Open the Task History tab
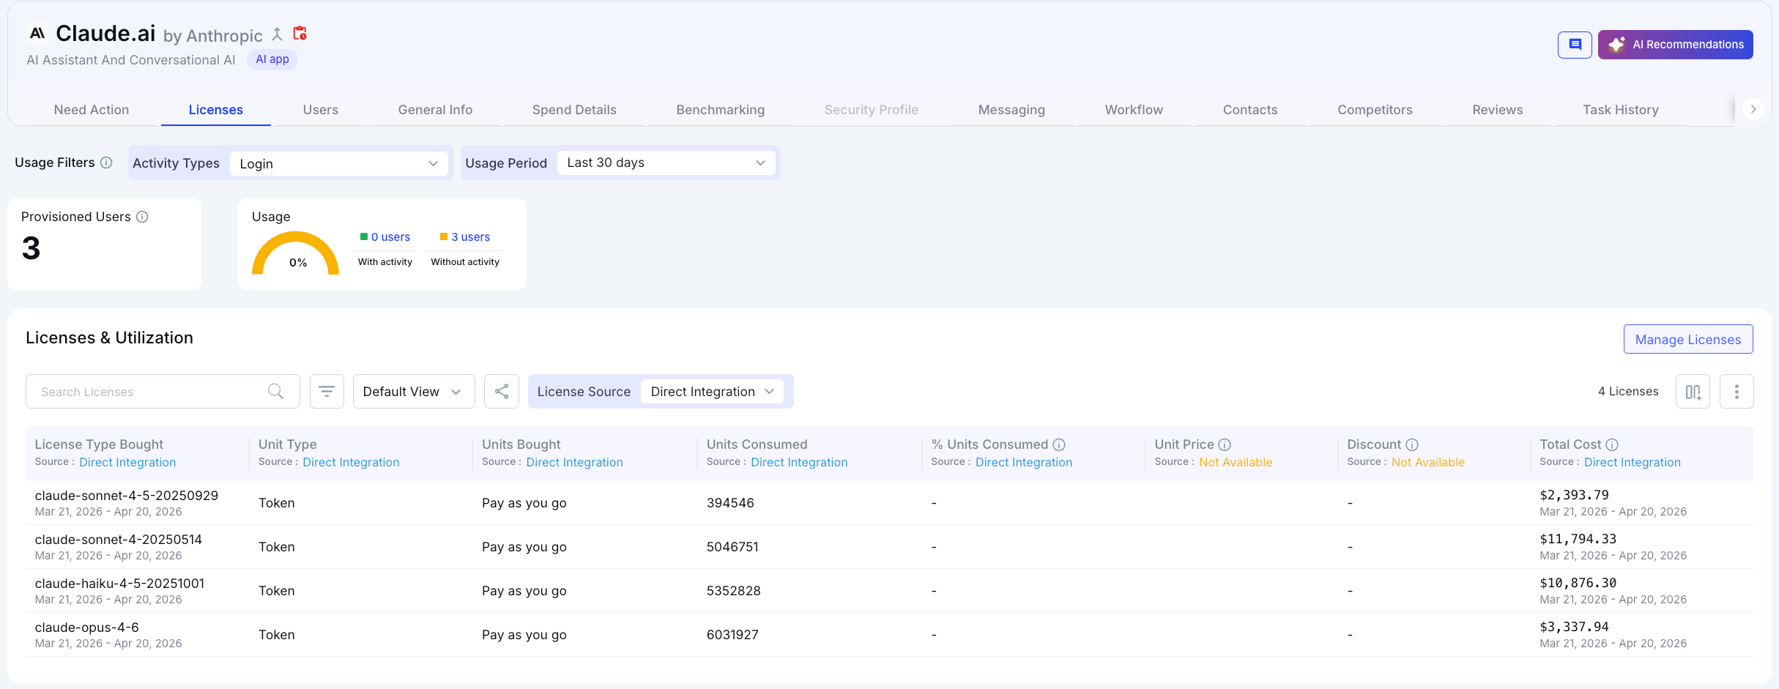 [x=1621, y=110]
